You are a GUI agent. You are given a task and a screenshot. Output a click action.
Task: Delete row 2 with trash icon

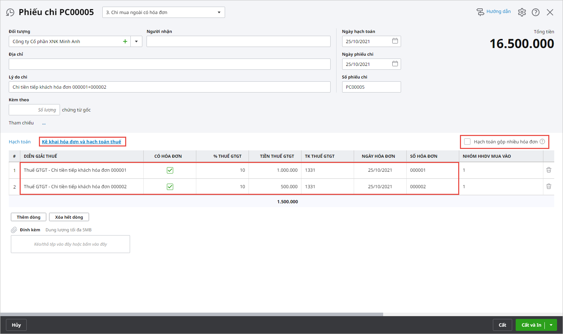click(549, 186)
